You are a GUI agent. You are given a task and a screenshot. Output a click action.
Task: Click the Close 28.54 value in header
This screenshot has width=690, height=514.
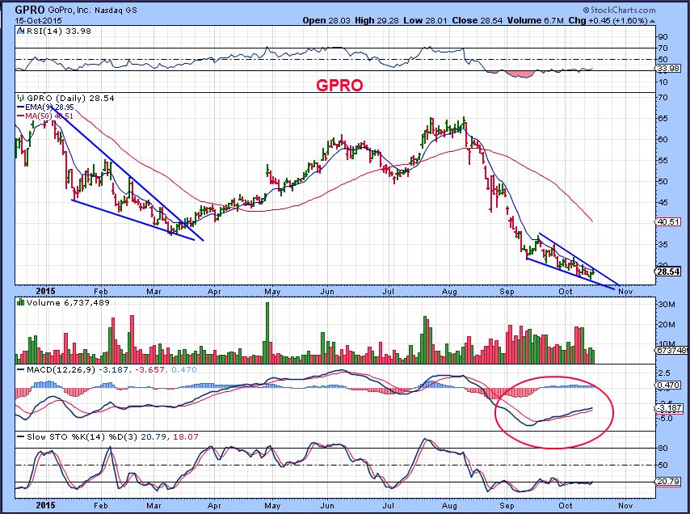478,21
